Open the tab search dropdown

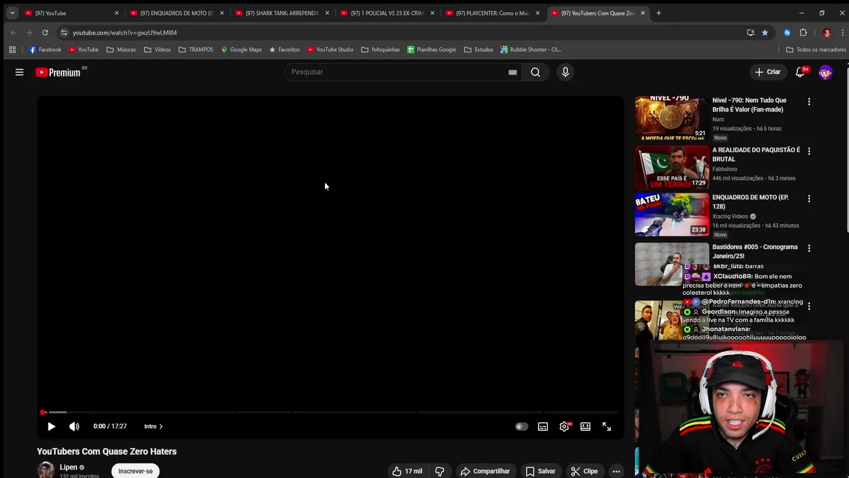[x=12, y=13]
